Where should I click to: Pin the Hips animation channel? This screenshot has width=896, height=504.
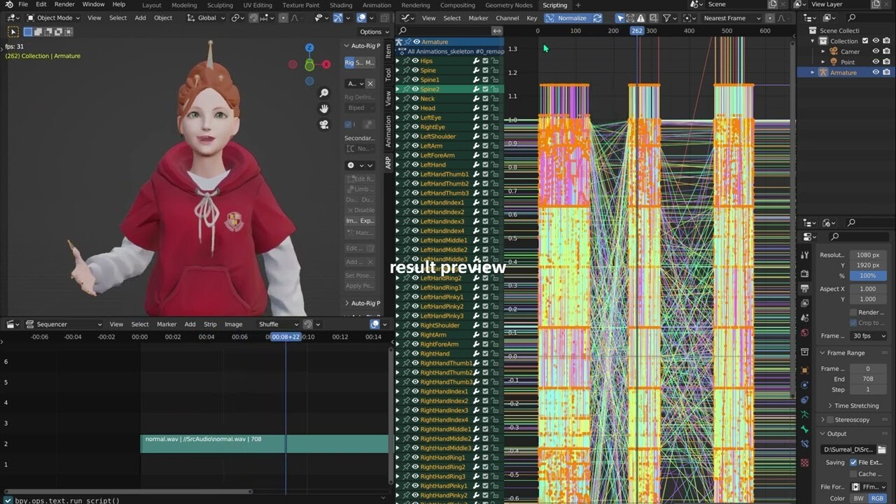pyautogui.click(x=407, y=61)
